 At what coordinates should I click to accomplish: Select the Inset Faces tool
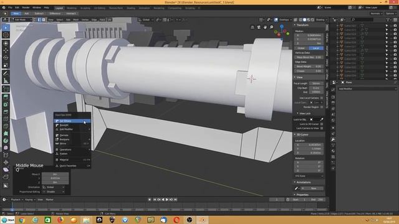(x=6, y=105)
